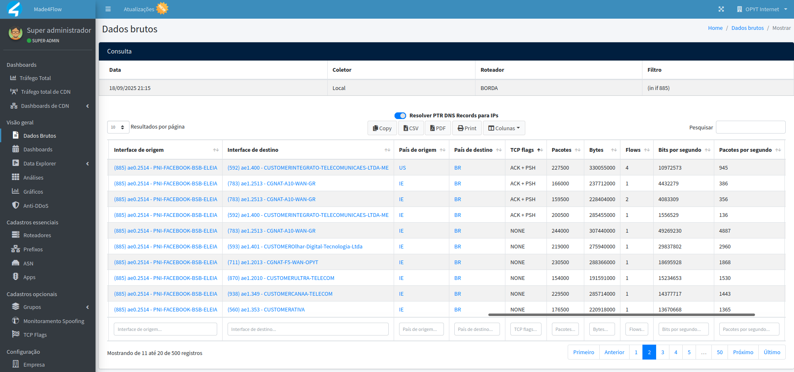Click the Gráficos chart icon
The width and height of the screenshot is (794, 372).
point(16,191)
